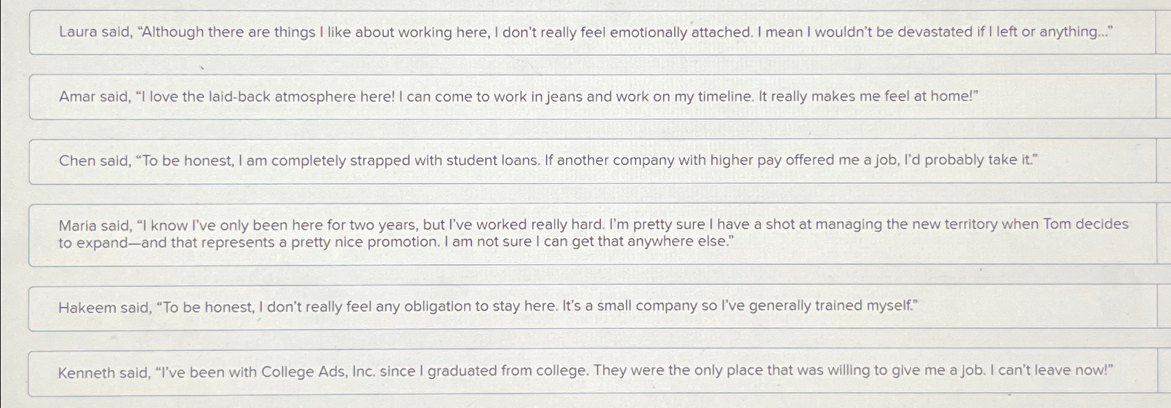Click the second line of Maria's quote

coord(396,241)
